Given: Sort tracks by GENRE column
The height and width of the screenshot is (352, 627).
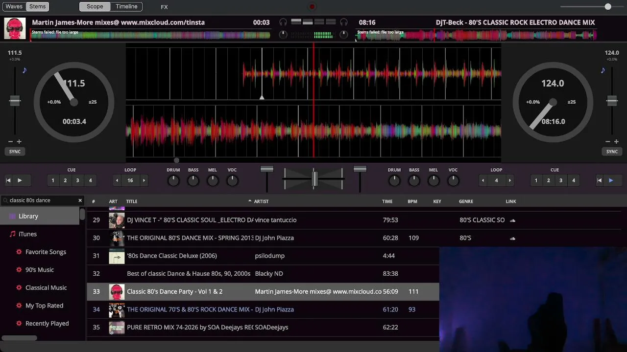Looking at the screenshot, I should click(466, 201).
